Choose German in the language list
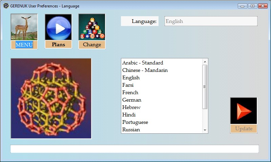271x162 pixels. pos(132,100)
